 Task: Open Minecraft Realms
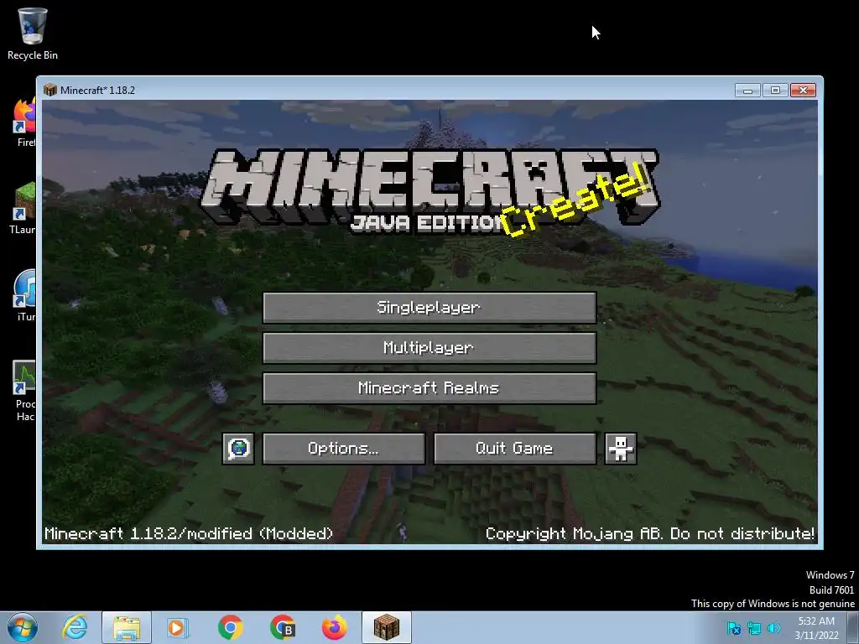(429, 388)
